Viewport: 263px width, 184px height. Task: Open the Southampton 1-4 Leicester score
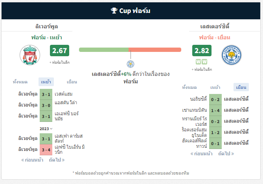[215, 110]
